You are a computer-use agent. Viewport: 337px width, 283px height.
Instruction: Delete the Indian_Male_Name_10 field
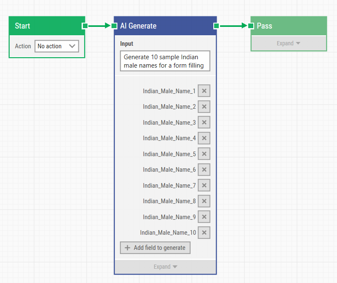pos(204,233)
